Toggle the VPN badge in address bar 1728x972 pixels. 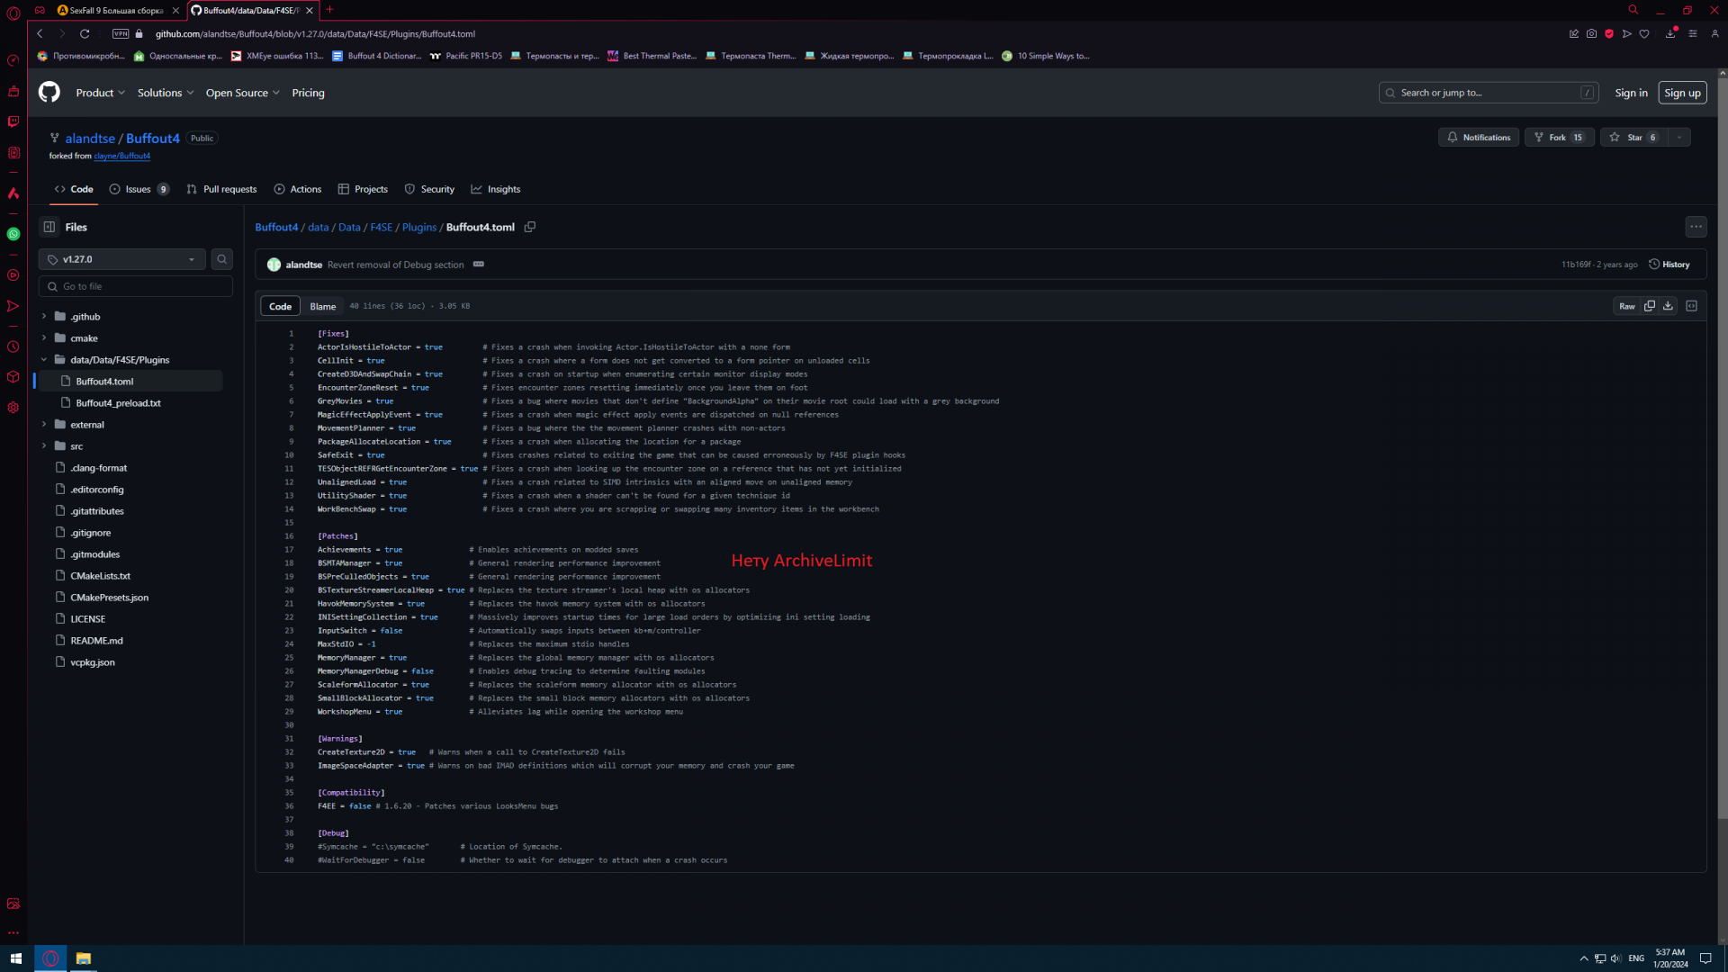click(x=121, y=34)
